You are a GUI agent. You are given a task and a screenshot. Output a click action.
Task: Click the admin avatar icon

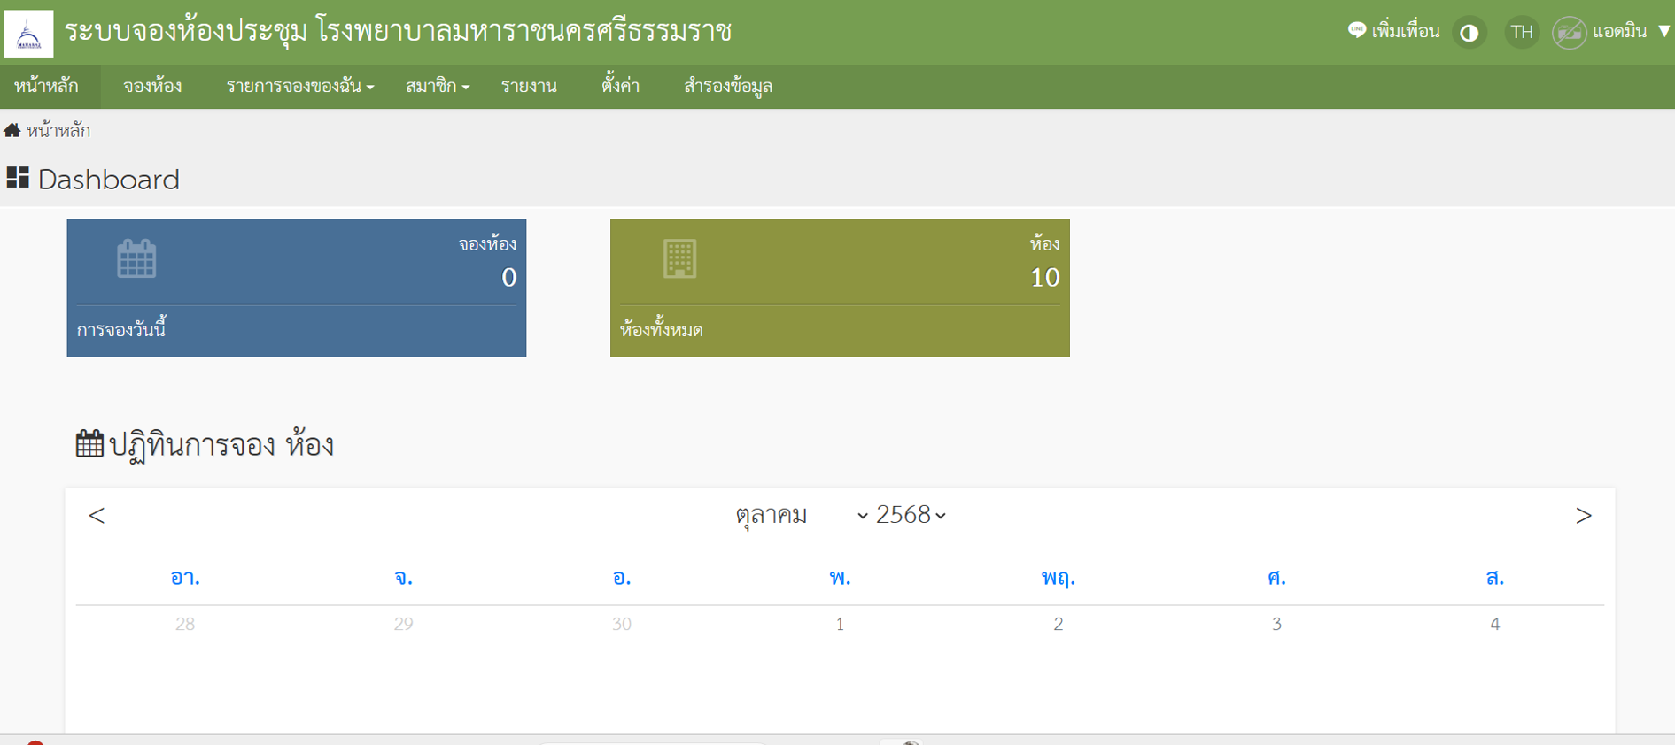pos(1569,33)
